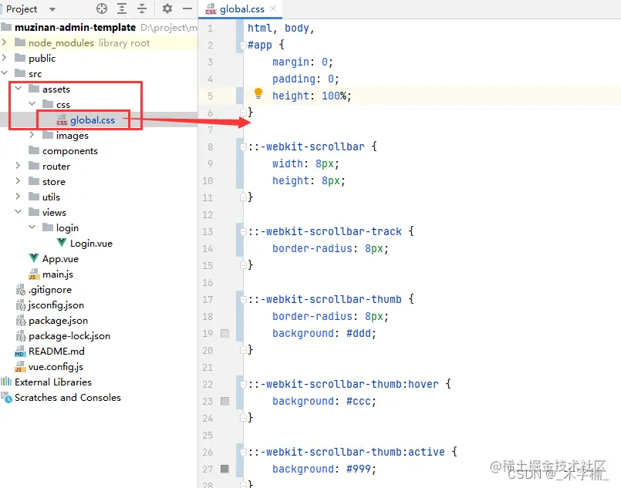This screenshot has width=621, height=488.
Task: Select Scratches and Consoles node
Action: [68, 398]
